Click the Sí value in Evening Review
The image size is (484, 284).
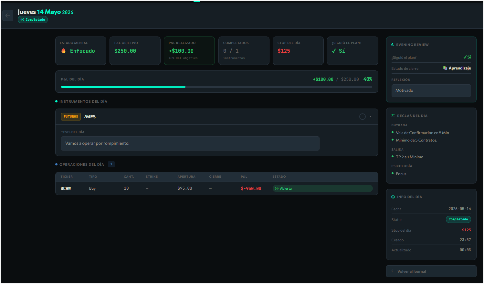pyautogui.click(x=467, y=57)
